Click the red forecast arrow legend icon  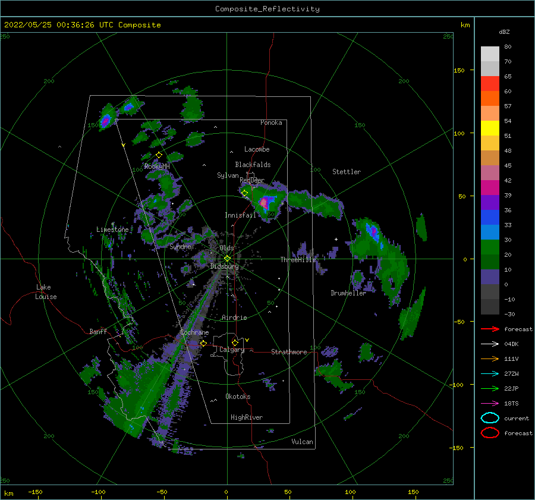tap(490, 329)
